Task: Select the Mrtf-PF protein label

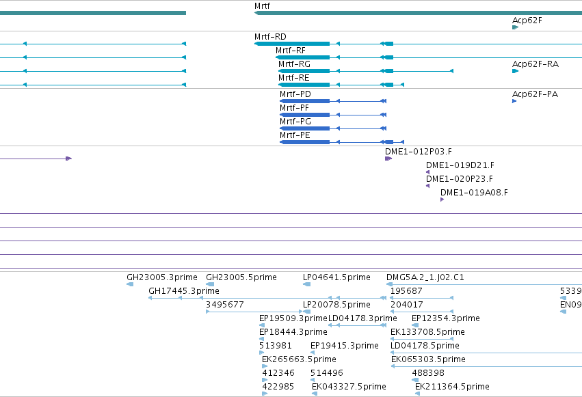Action: tap(294, 108)
